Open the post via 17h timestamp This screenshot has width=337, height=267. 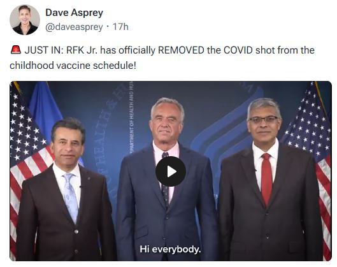(x=120, y=27)
